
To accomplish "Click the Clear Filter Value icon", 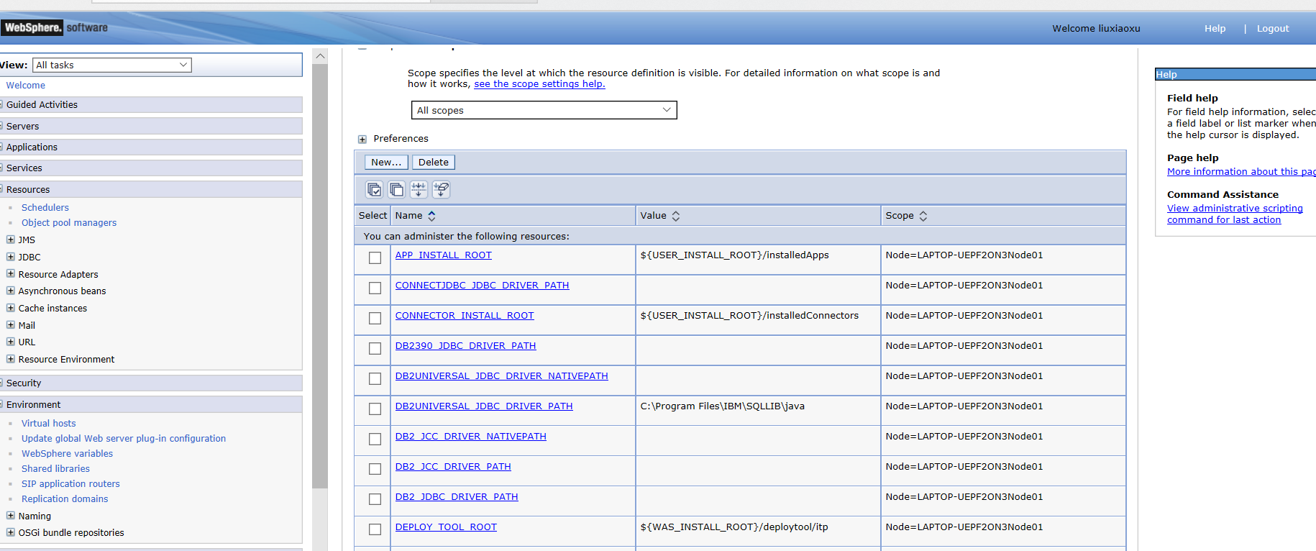I will tap(441, 189).
